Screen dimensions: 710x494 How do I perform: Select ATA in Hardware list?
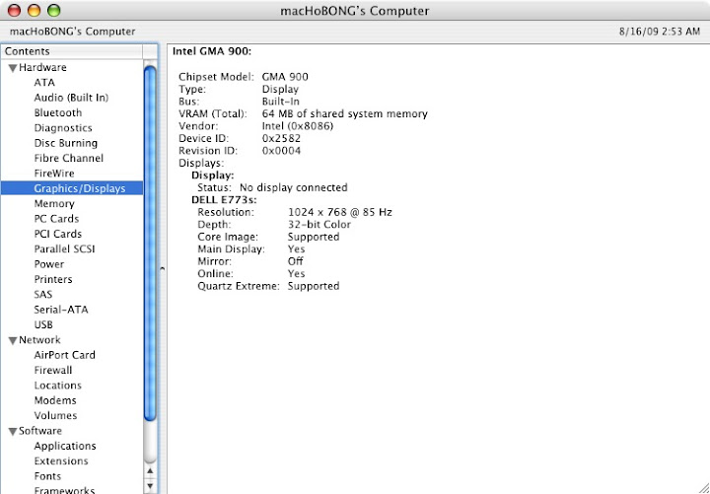pos(44,83)
